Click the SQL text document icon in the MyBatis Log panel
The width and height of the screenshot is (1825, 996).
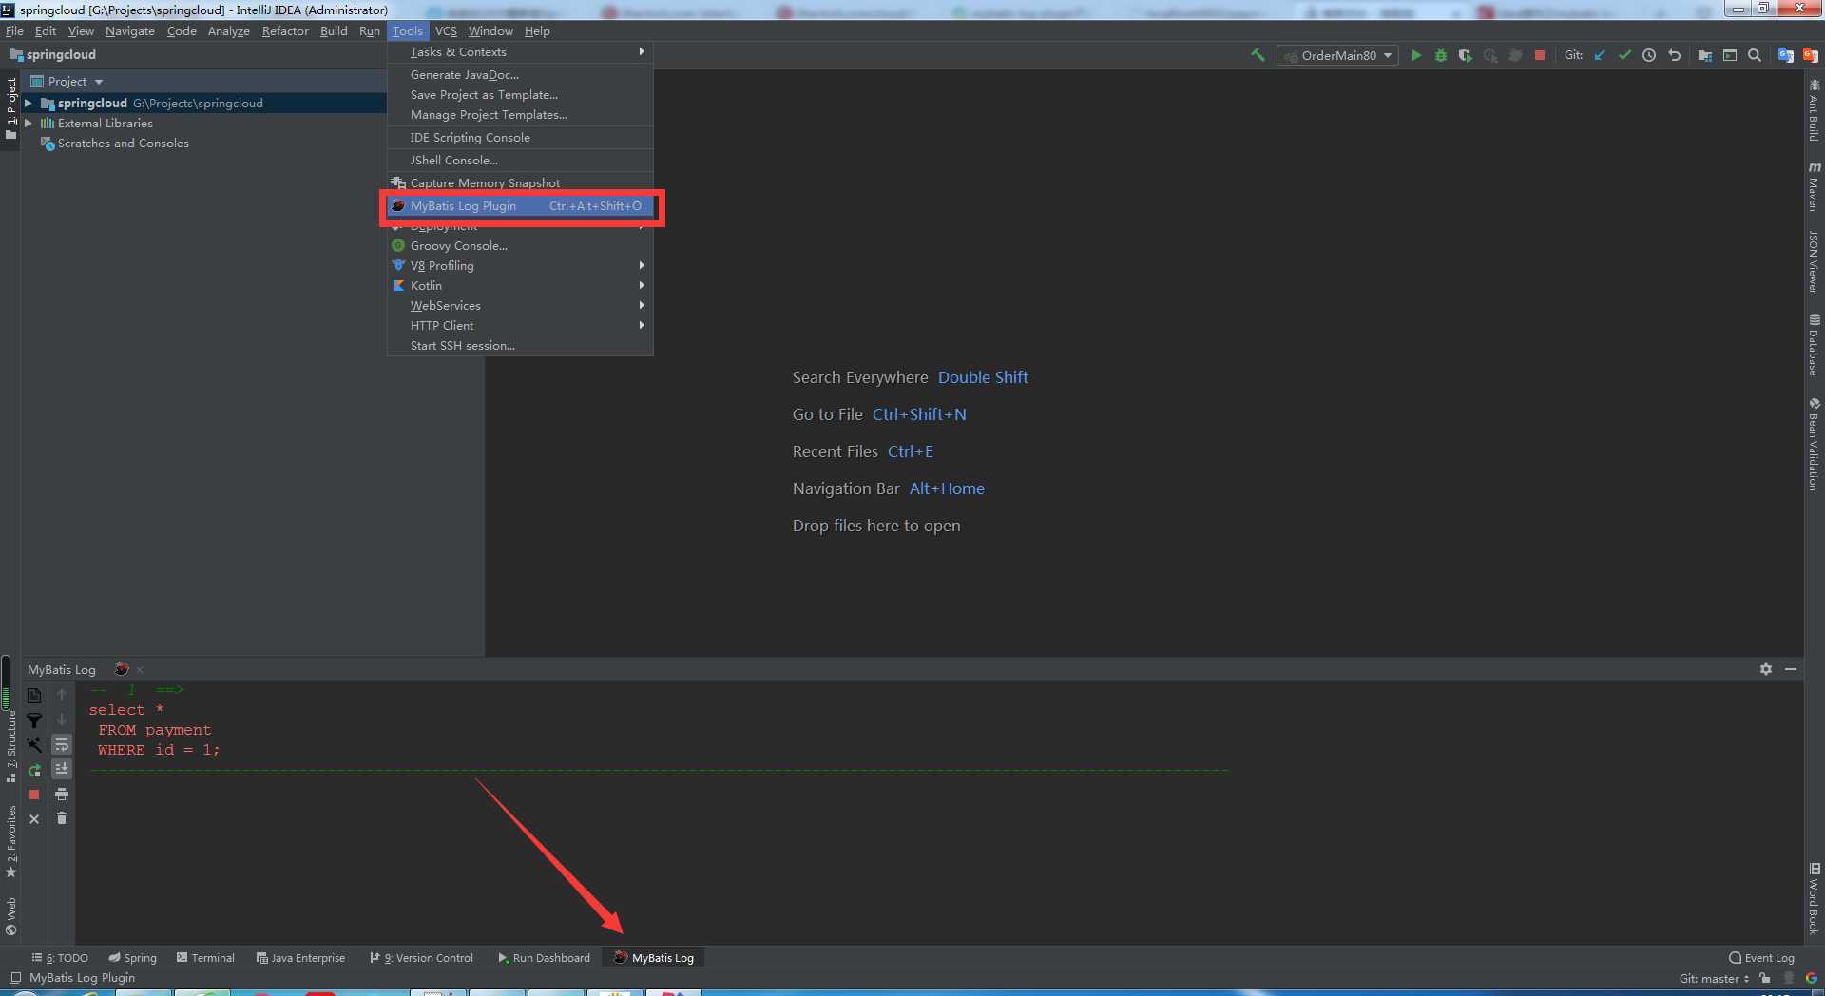34,696
